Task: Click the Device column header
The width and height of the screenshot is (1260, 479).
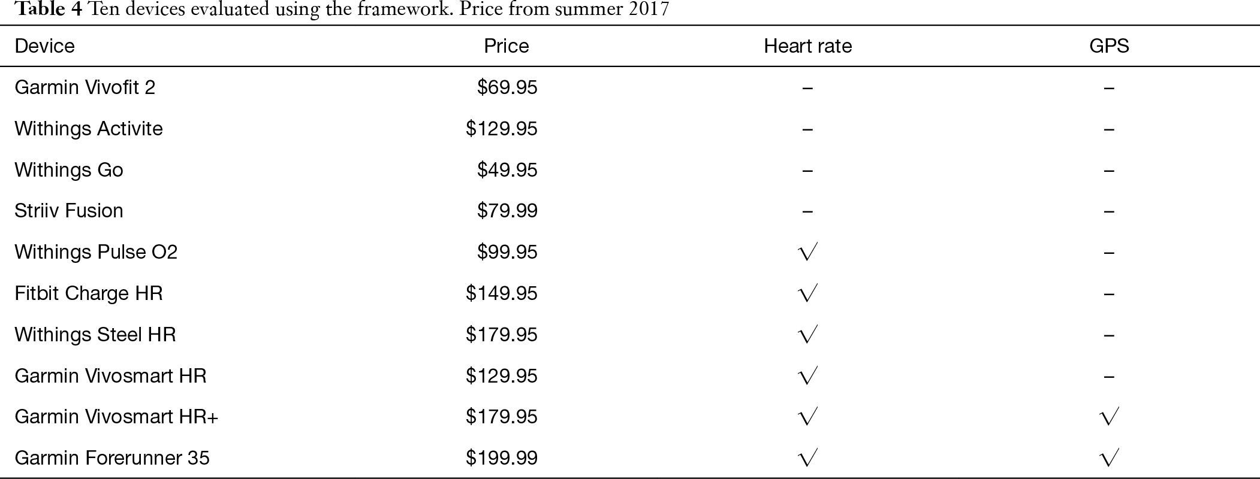Action: (44, 46)
